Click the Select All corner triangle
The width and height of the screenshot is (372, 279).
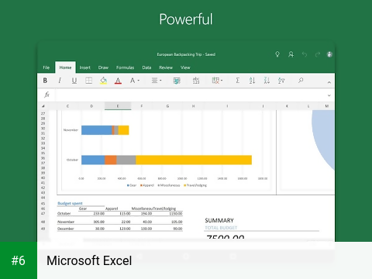(x=43, y=106)
